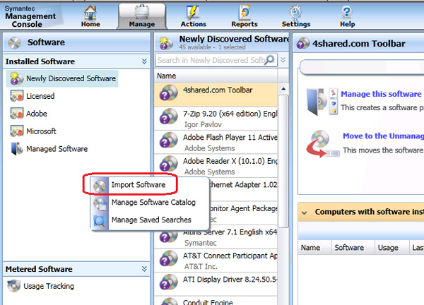Click the Move to Unmanaged arrow icon

pyautogui.click(x=322, y=144)
